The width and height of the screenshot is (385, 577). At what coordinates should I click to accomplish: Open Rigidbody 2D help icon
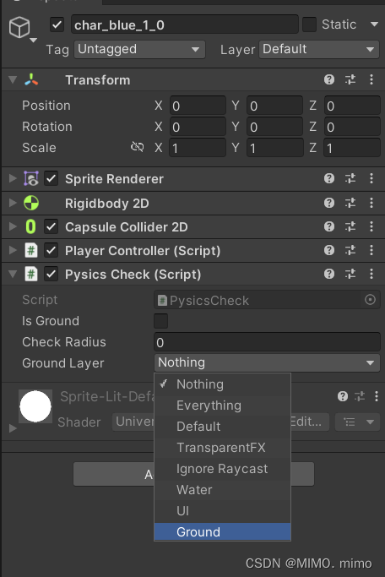329,203
